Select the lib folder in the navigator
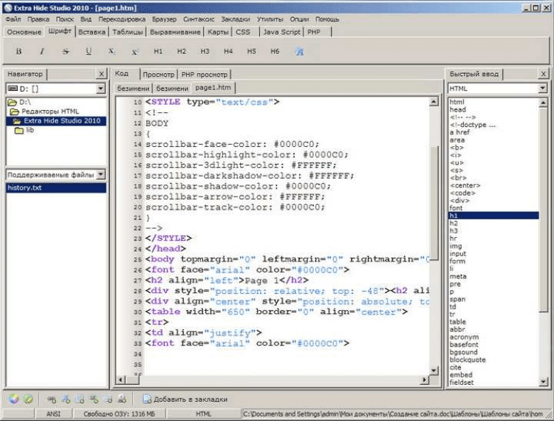The image size is (554, 421). tap(30, 130)
